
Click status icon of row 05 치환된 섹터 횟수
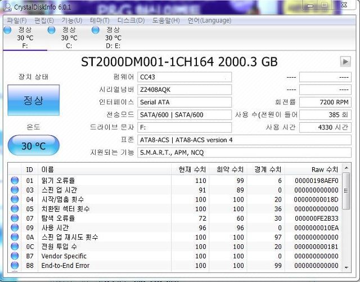click(15, 209)
